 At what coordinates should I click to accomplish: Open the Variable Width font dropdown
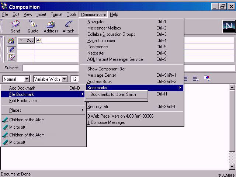coord(65,79)
